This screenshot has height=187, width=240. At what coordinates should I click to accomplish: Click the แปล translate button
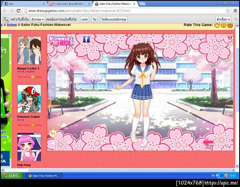coord(84,20)
